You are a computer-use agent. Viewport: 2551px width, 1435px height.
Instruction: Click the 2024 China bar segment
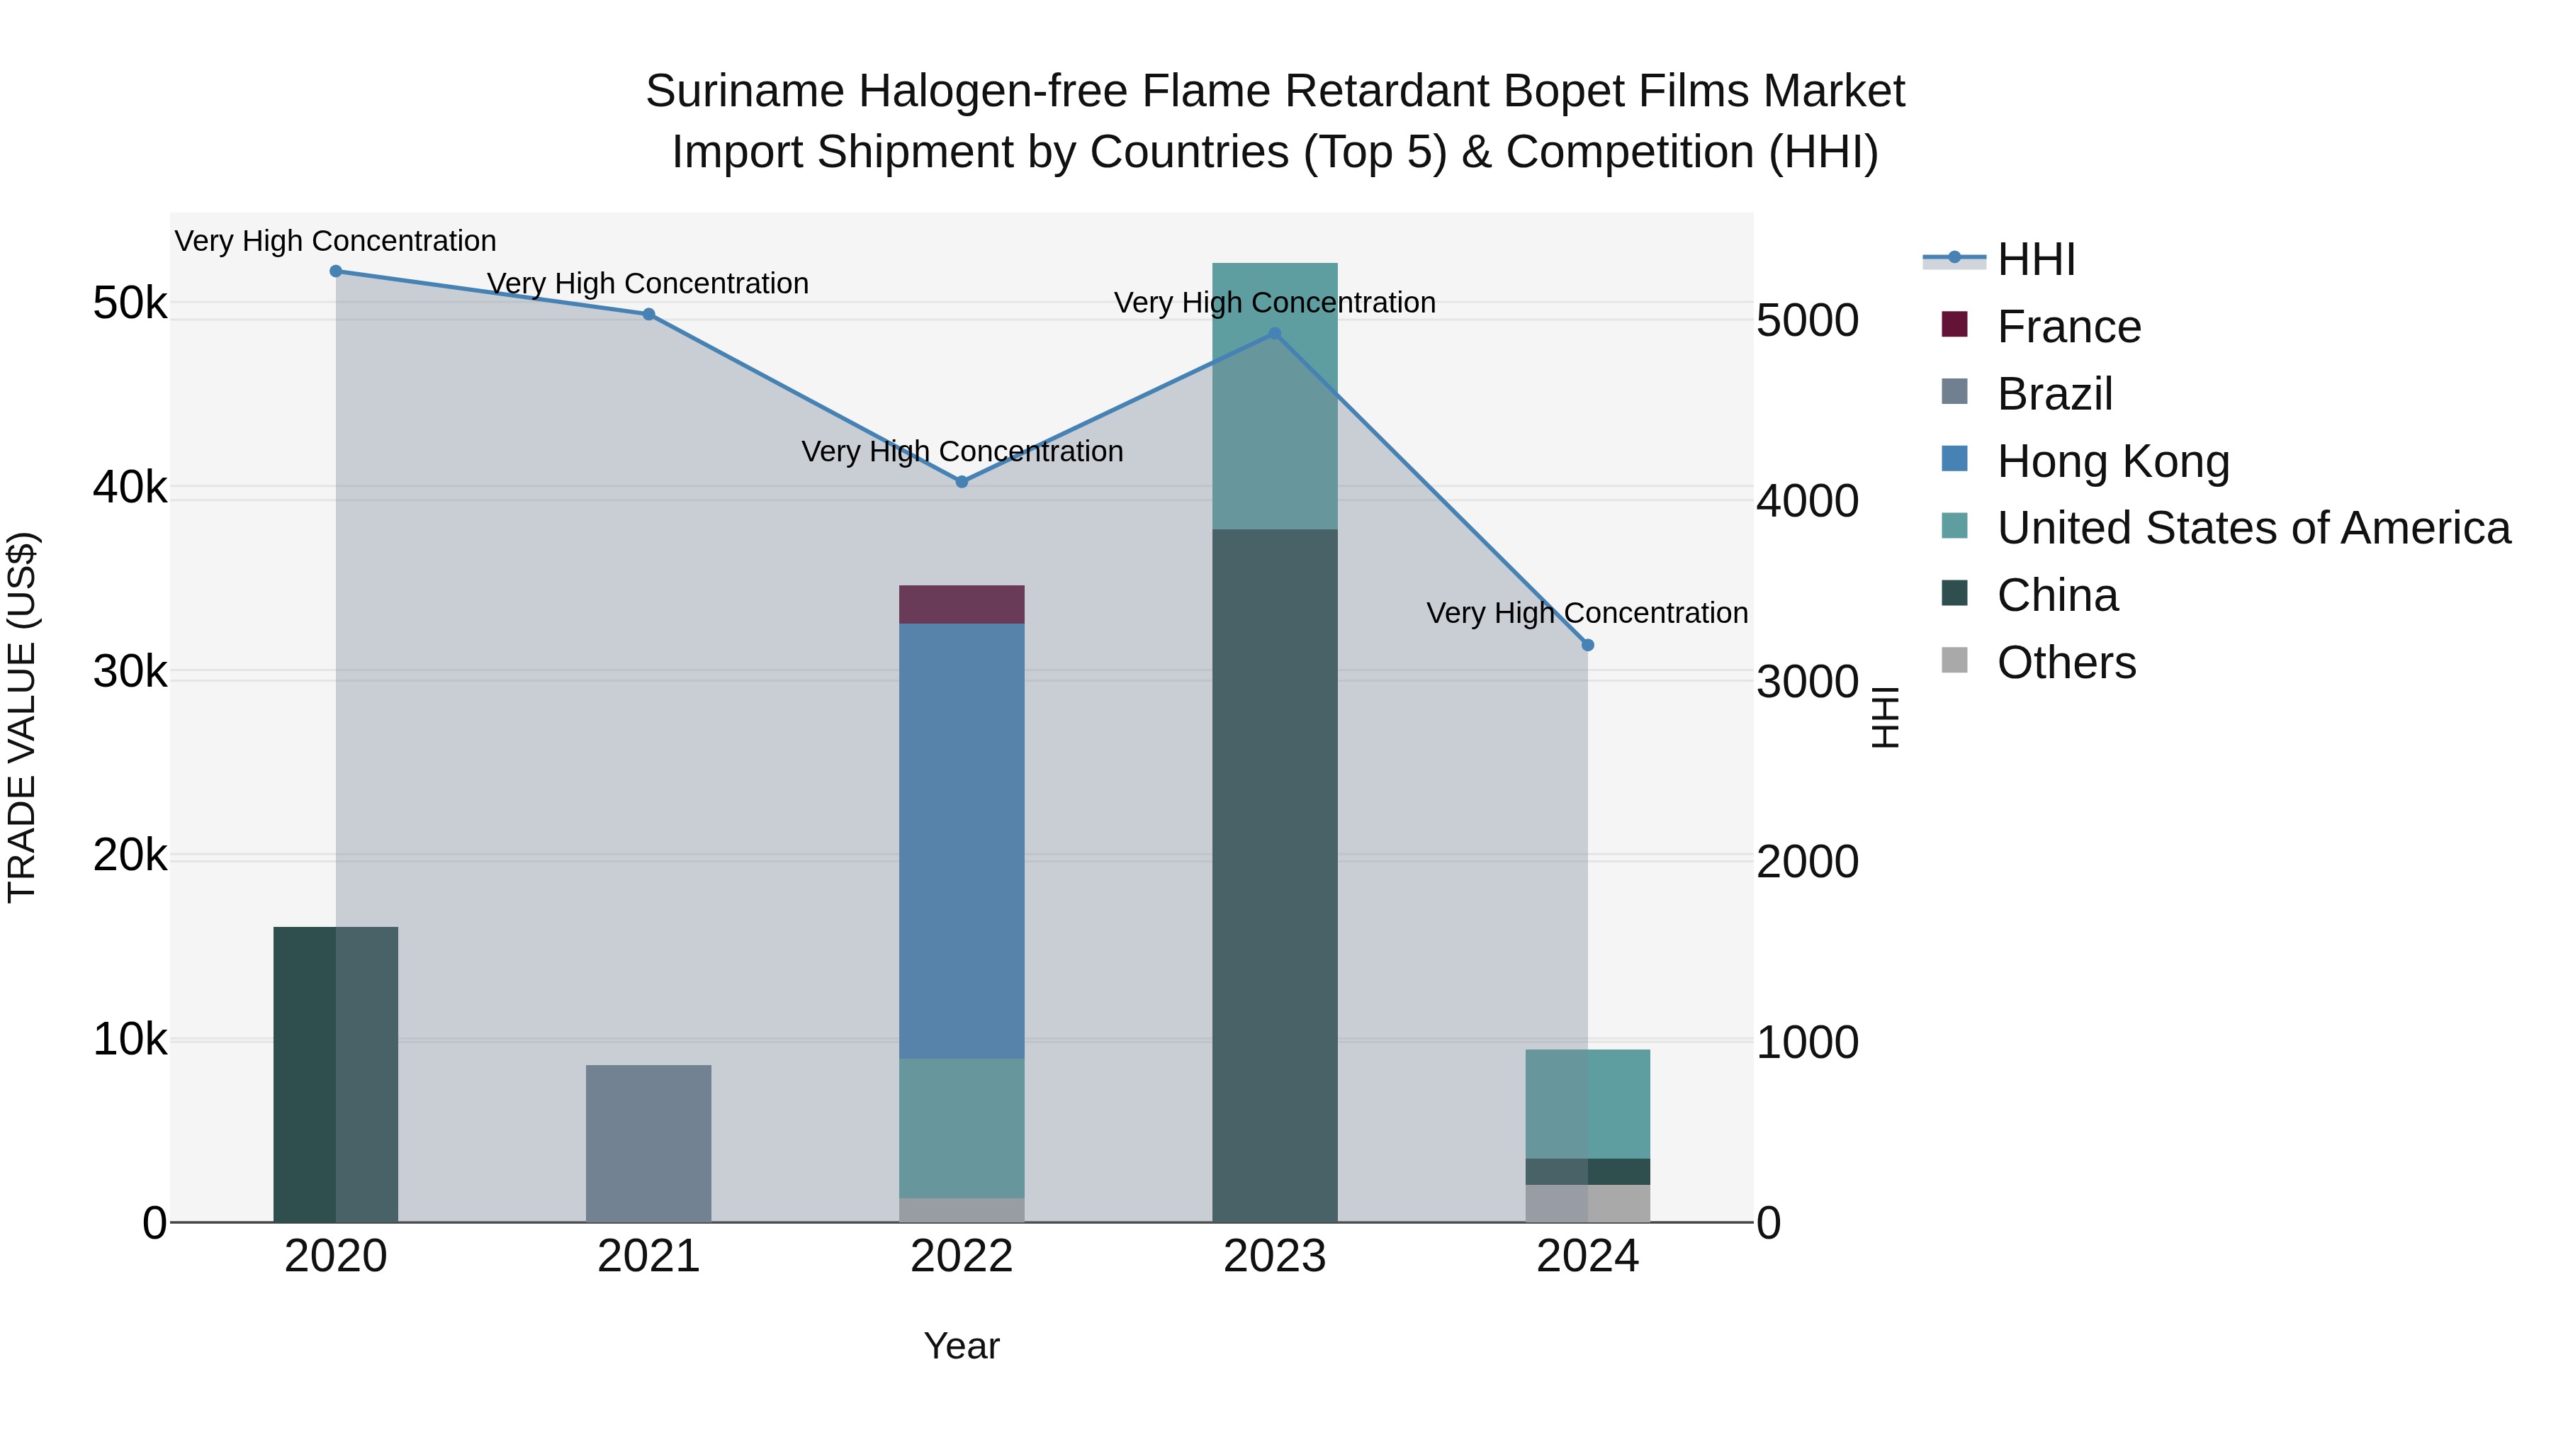click(1587, 1171)
